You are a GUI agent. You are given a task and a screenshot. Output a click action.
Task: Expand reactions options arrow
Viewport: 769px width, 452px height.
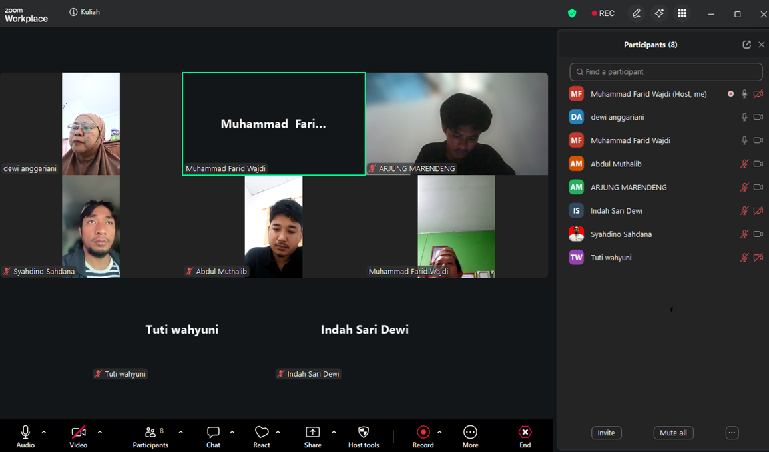[x=278, y=433]
